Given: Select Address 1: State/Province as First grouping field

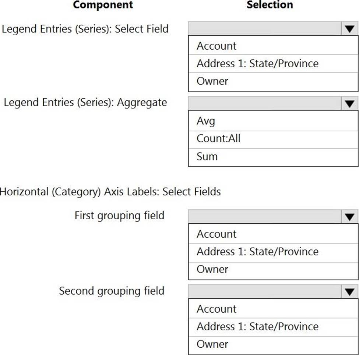Looking at the screenshot, I should [257, 252].
